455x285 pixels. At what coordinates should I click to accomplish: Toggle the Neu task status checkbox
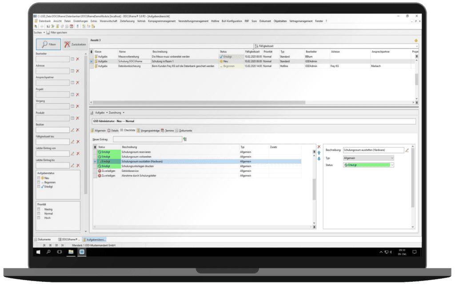(x=39, y=178)
